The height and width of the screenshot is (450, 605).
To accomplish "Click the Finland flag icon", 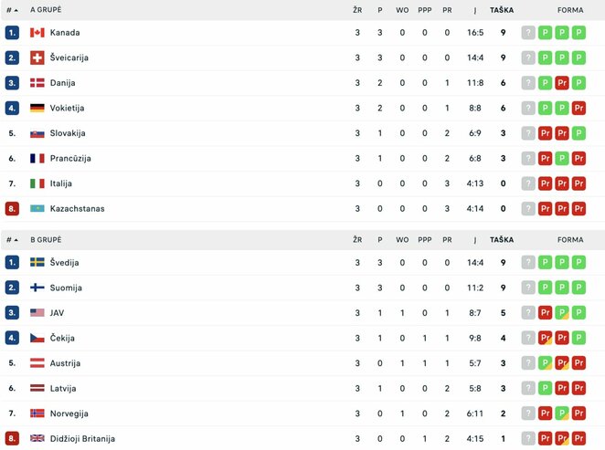I will 37,288.
